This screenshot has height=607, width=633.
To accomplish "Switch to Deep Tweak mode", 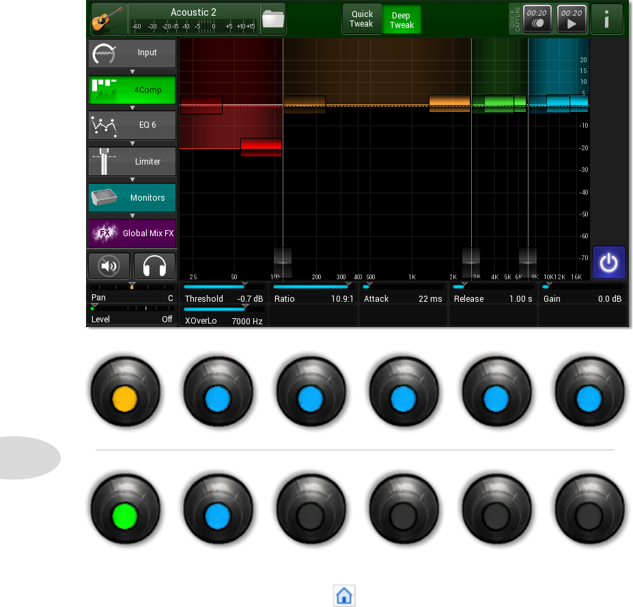I will coord(402,20).
